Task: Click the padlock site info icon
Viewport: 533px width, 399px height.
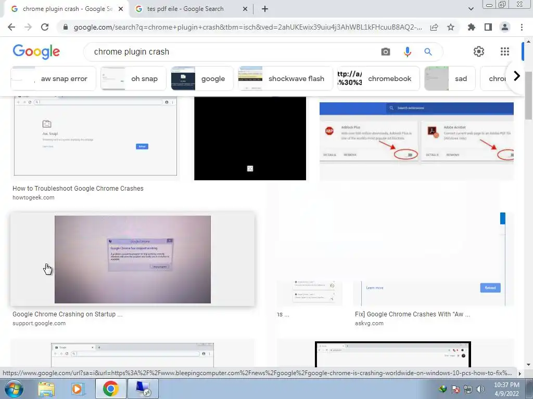Action: 66,28
